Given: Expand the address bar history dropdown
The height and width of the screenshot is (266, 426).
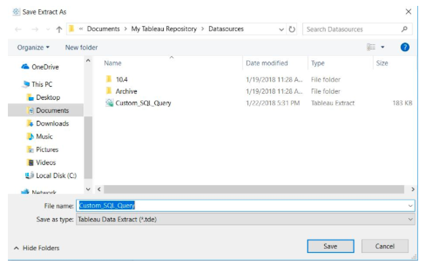Looking at the screenshot, I should (x=281, y=30).
